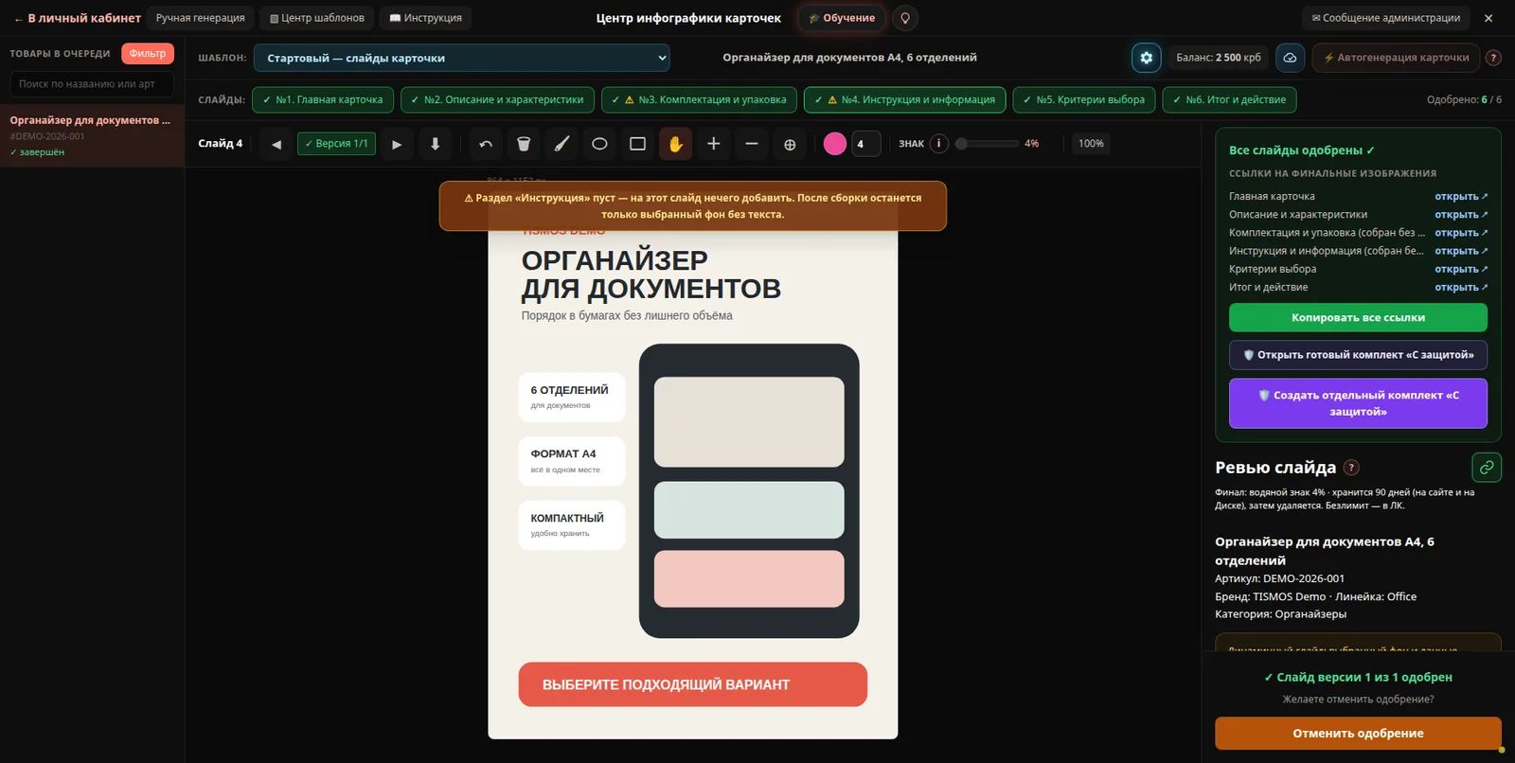Image resolution: width=1515 pixels, height=763 pixels.
Task: Zoom out with the minus icon
Action: click(752, 144)
